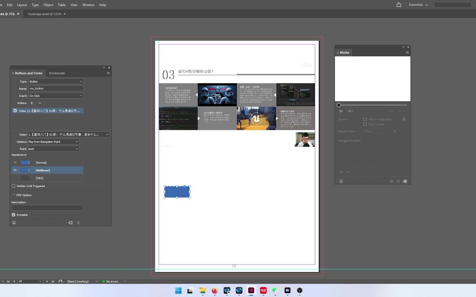Enable the Play on Page Load checkbox

[364, 119]
